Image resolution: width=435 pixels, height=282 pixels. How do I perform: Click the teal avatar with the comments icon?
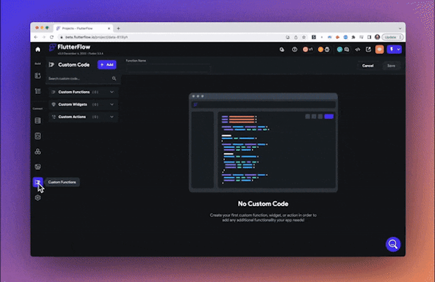[x=343, y=50]
